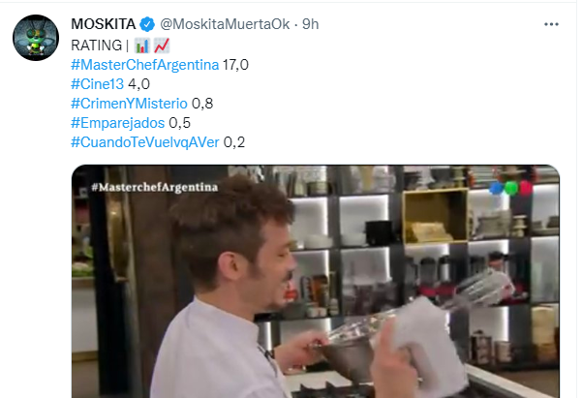Viewport: 582px width, 398px height.
Task: Open the #Cine13 hashtag
Action: [x=97, y=84]
